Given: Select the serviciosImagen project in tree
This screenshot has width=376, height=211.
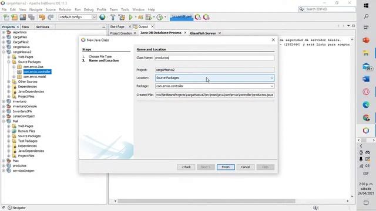Looking at the screenshot, I should click(x=23, y=171).
